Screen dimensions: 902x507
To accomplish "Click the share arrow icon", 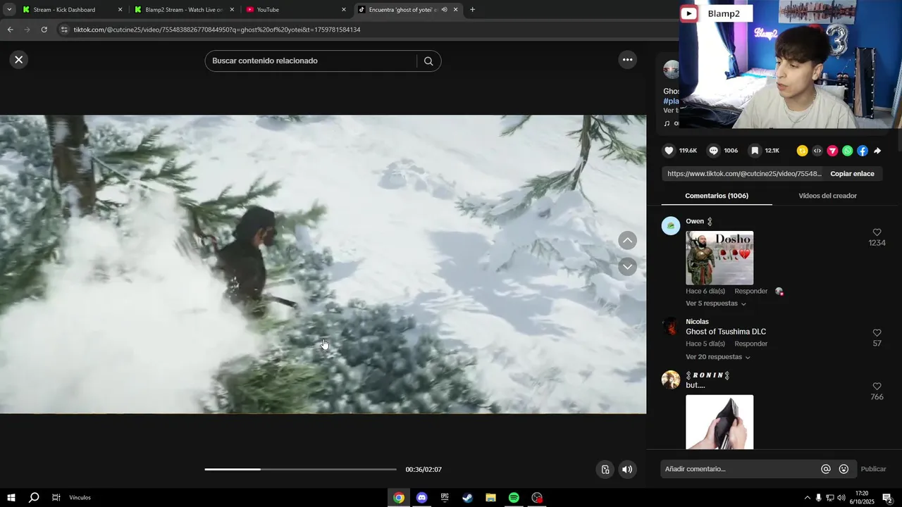I will tap(877, 151).
